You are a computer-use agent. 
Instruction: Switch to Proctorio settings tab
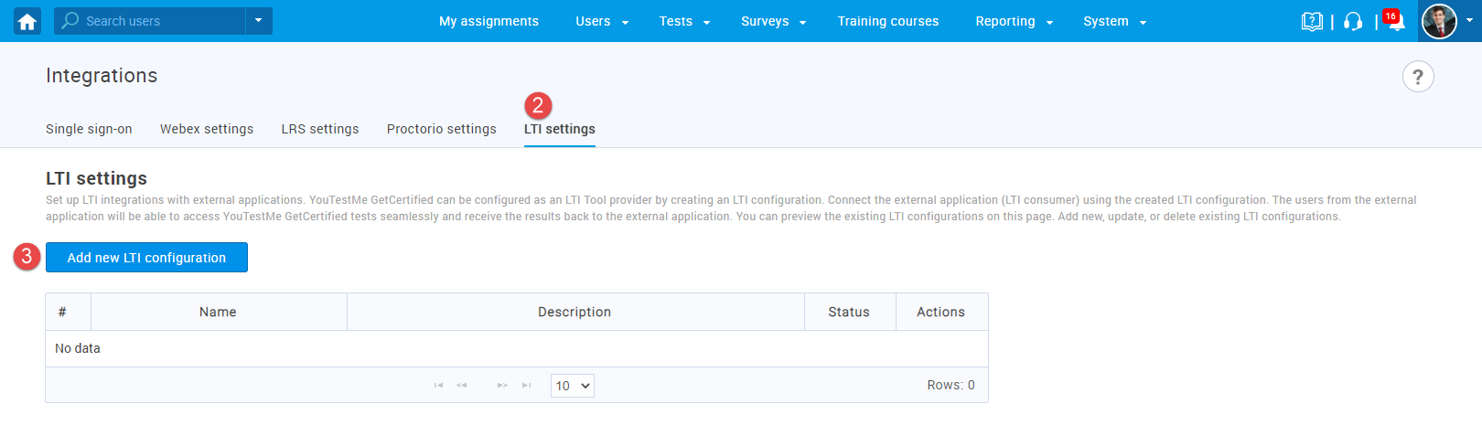[441, 129]
